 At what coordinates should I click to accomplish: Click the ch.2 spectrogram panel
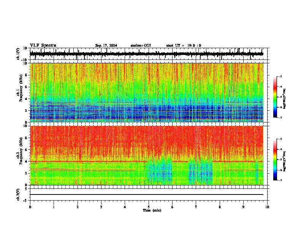tap(146, 155)
